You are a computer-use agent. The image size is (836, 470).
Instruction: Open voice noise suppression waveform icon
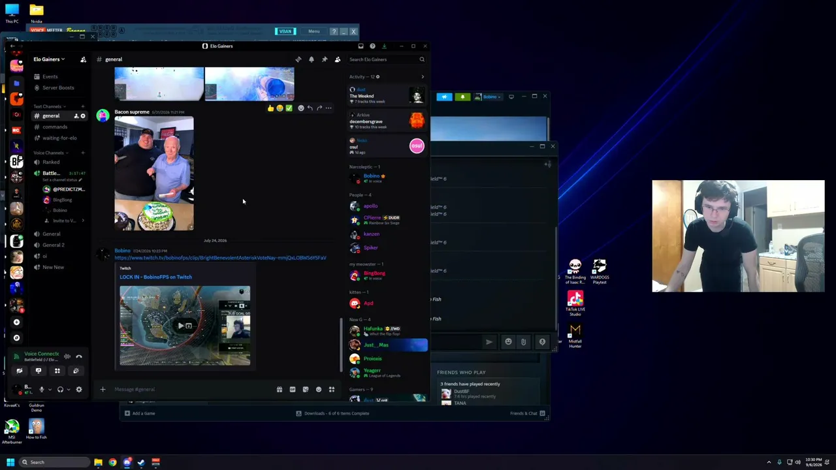pos(67,356)
